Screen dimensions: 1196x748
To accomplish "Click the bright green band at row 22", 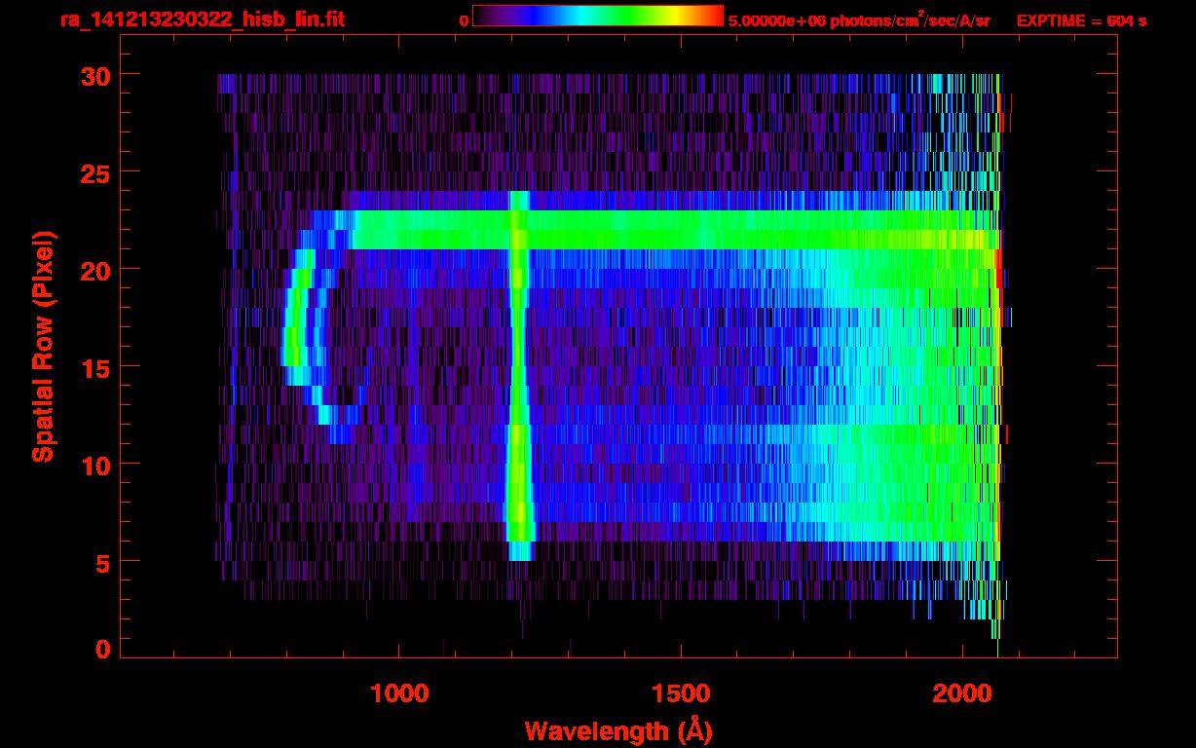I will (672, 230).
